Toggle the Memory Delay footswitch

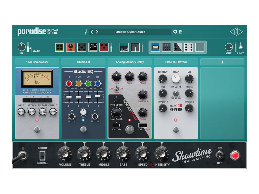130,130
